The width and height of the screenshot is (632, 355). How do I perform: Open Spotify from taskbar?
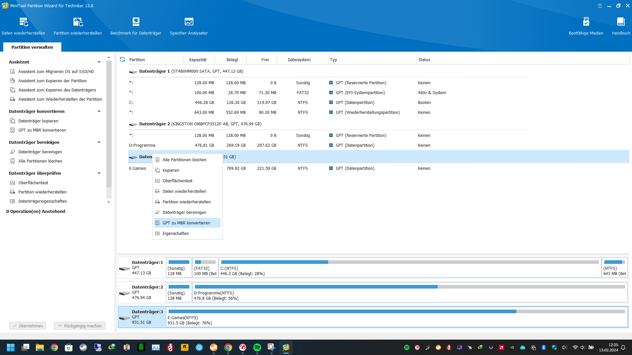[x=257, y=347]
